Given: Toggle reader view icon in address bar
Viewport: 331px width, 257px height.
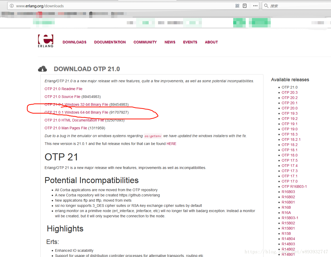Looking at the screenshot, I should [245, 6].
